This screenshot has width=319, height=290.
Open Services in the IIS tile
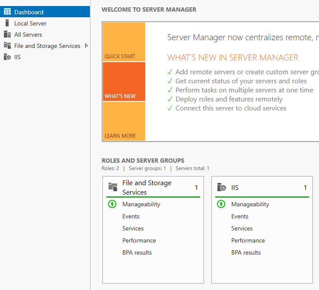242,228
